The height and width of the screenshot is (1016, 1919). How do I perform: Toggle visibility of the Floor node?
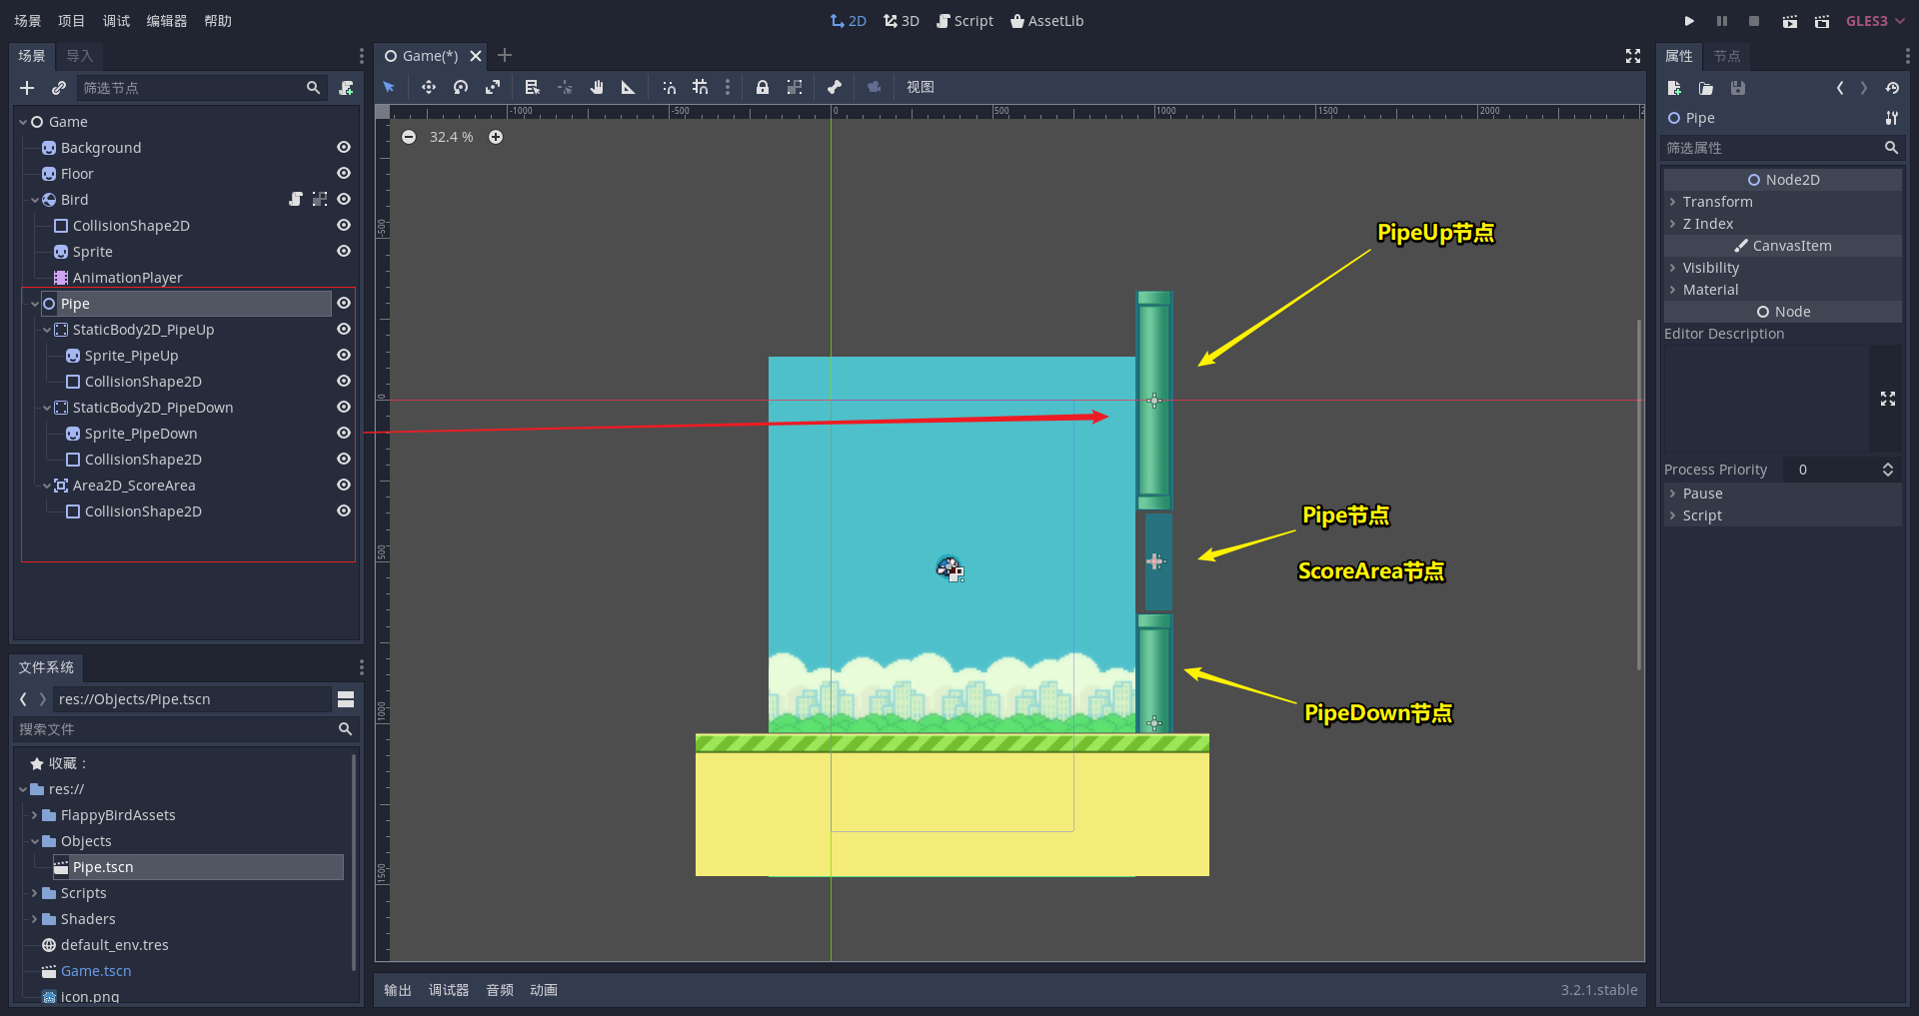click(x=344, y=174)
